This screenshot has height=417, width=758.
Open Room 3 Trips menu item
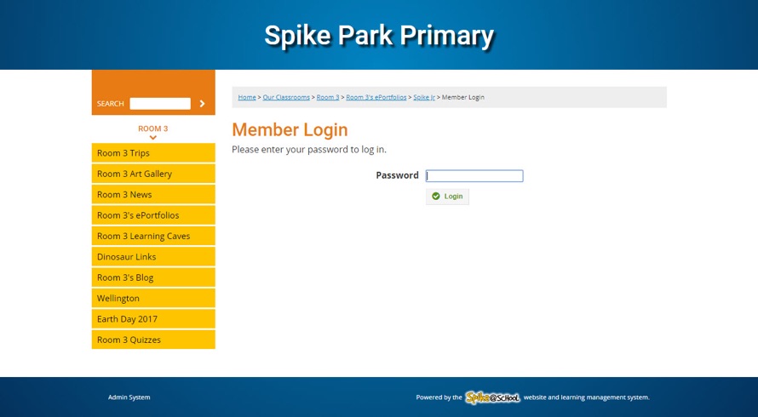pyautogui.click(x=153, y=152)
